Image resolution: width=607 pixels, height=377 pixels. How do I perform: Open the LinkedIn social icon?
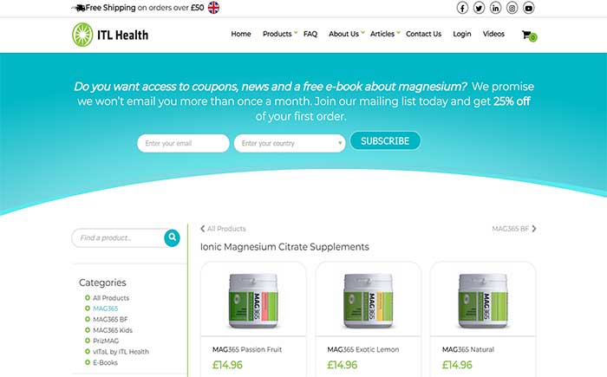click(x=495, y=8)
